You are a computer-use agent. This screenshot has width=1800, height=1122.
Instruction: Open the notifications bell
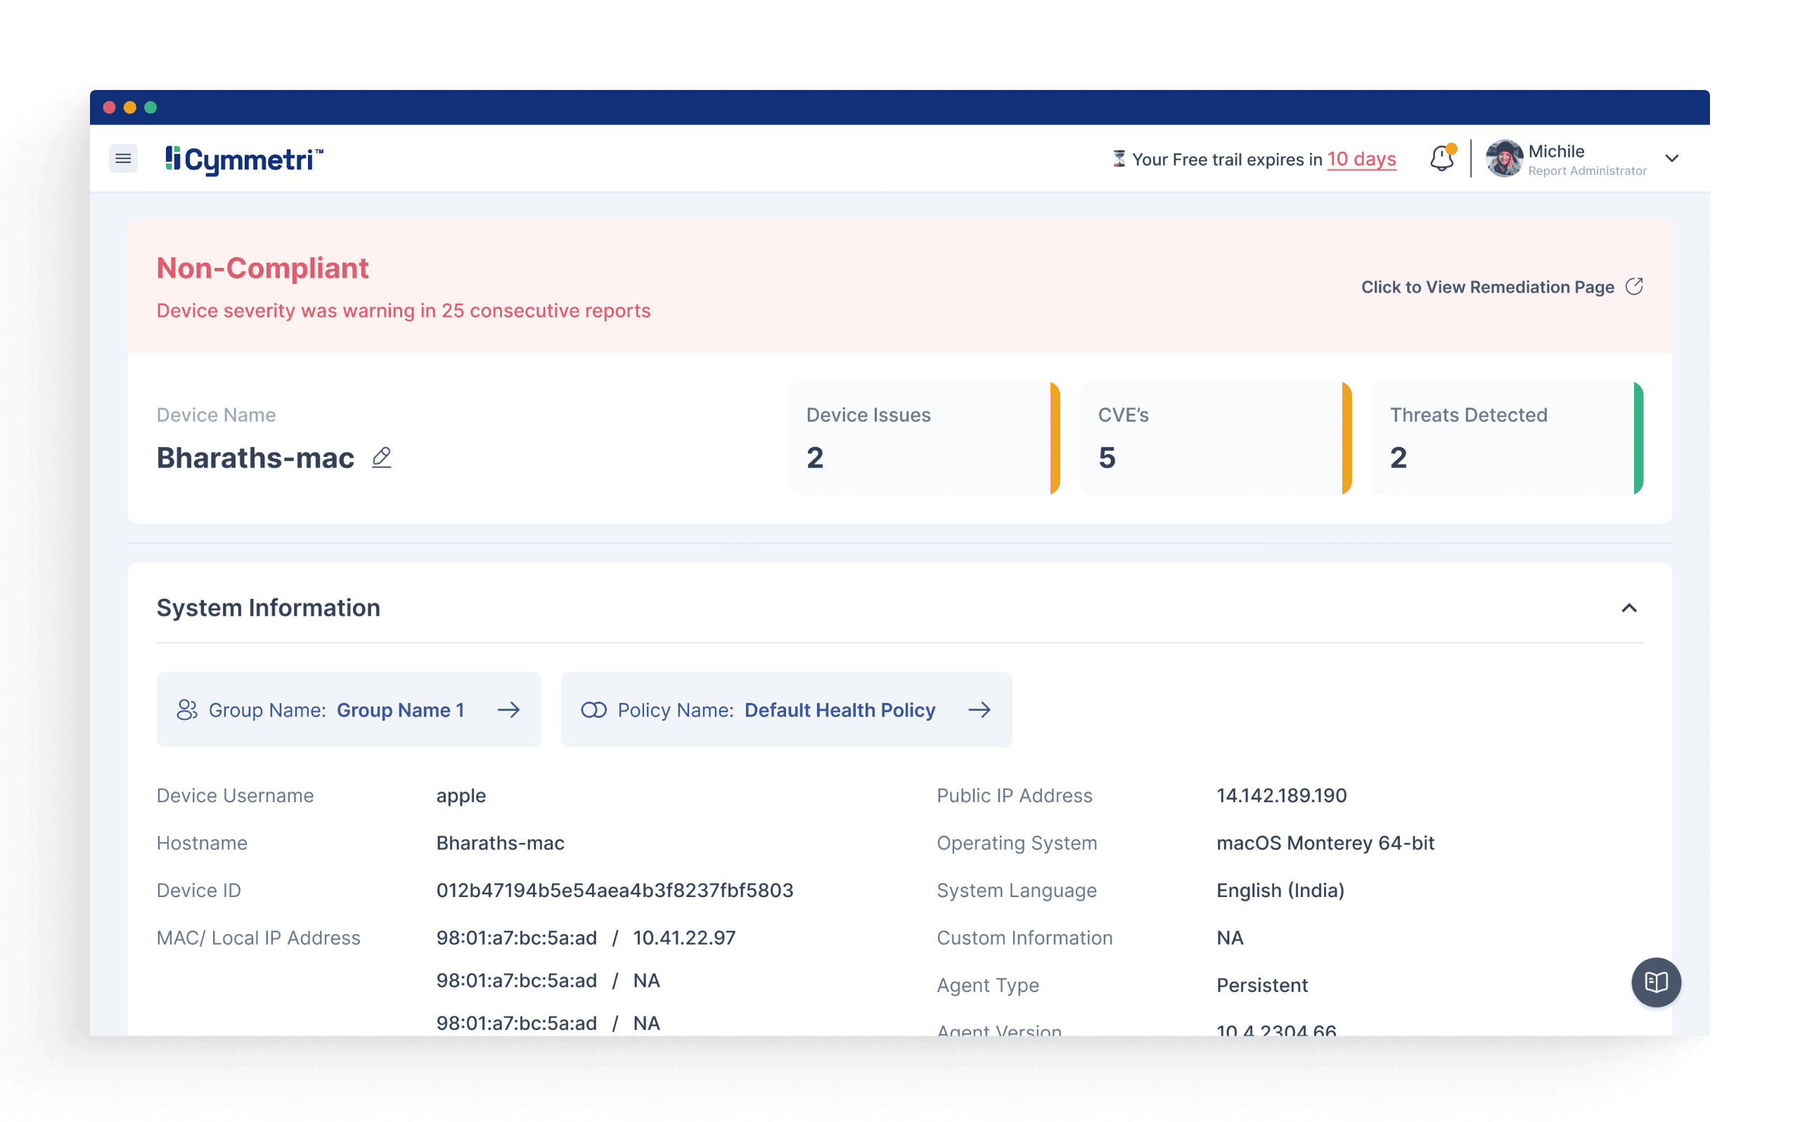(x=1441, y=159)
